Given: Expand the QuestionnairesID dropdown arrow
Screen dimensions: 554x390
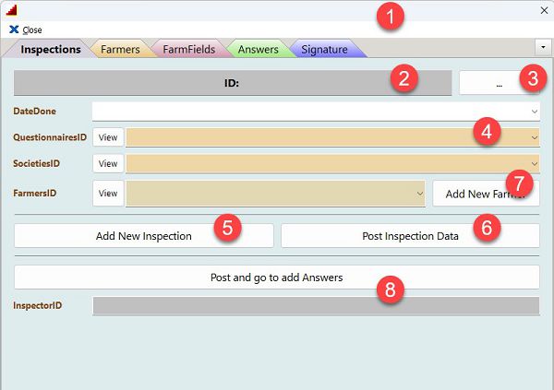Looking at the screenshot, I should (534, 137).
